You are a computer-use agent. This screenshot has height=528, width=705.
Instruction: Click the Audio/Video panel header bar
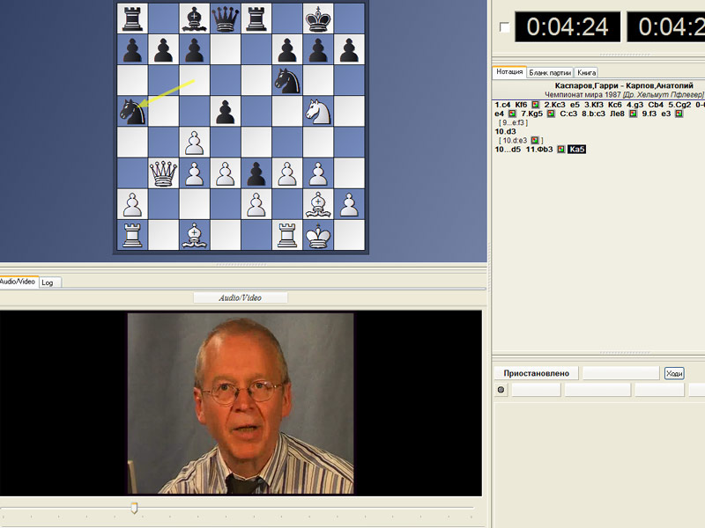241,297
